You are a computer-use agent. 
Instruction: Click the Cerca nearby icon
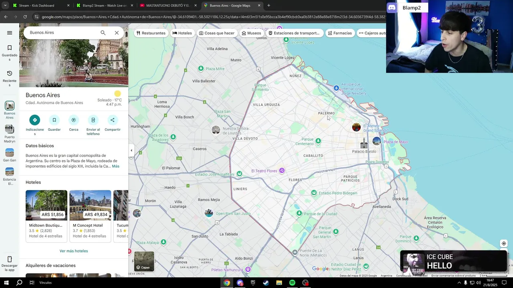74,120
